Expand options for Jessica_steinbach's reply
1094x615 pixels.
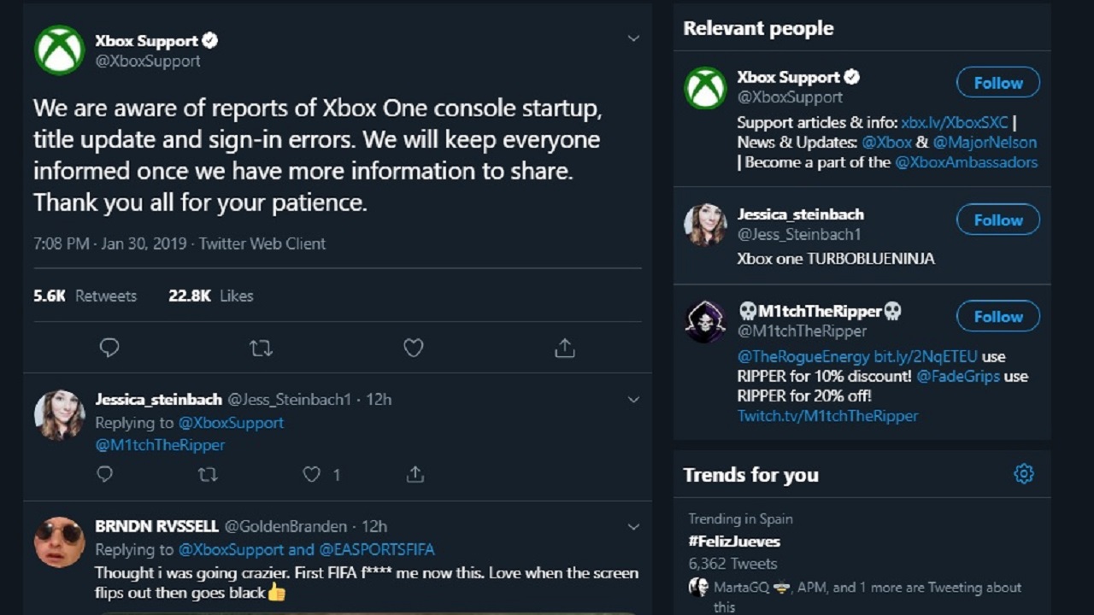click(633, 400)
